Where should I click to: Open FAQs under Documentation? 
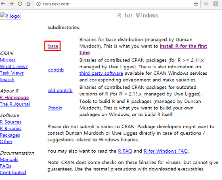pyautogui.click(x=6, y=166)
